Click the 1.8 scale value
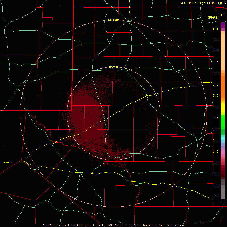Screen dimensions: 227x227 216,140
